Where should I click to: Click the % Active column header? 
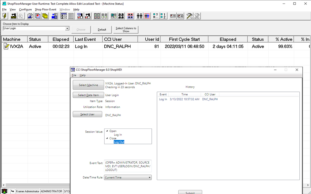(281, 39)
